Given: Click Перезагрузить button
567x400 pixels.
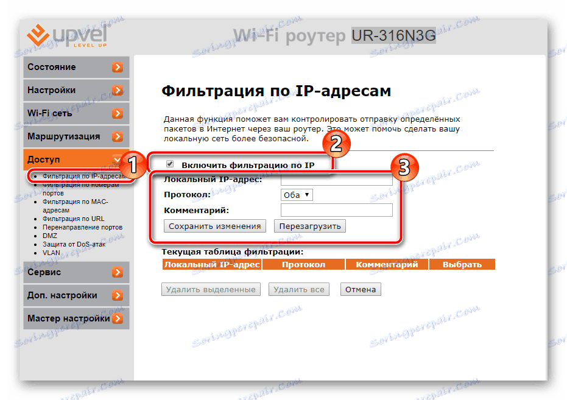Looking at the screenshot, I should tap(310, 226).
